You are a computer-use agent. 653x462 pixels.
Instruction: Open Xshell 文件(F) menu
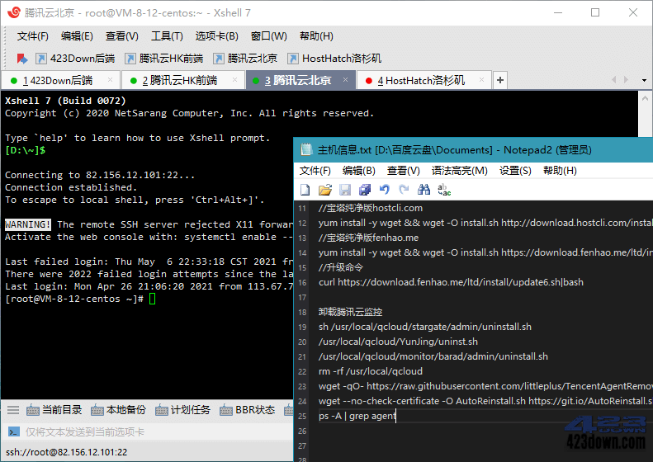pyautogui.click(x=32, y=36)
